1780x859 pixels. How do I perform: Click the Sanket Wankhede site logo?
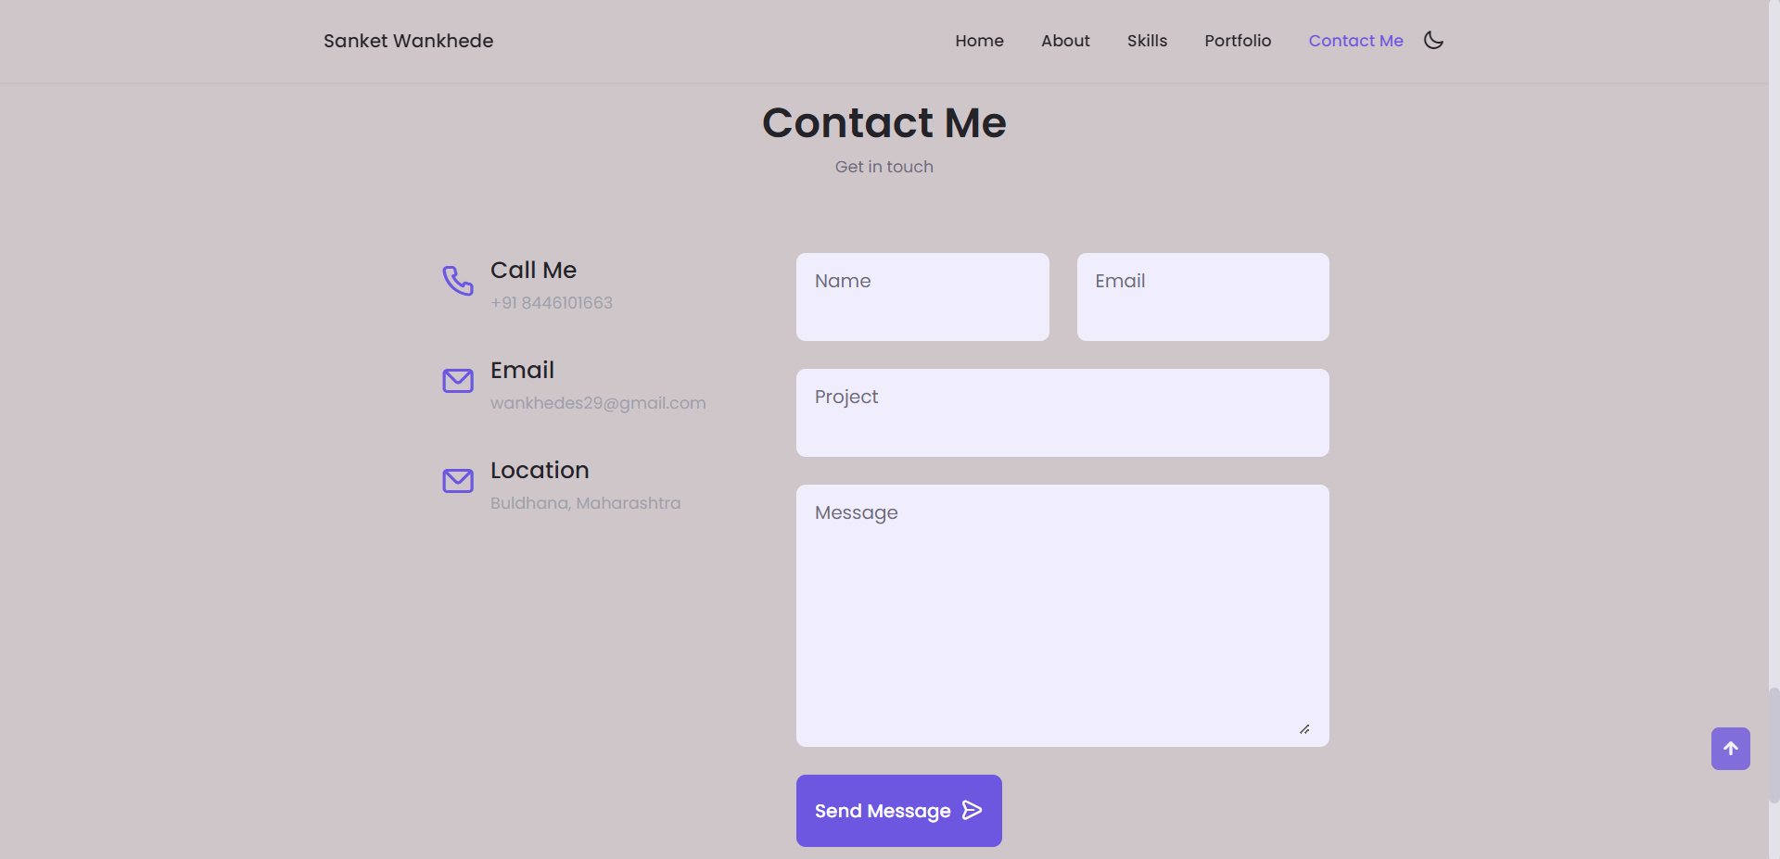click(x=408, y=41)
